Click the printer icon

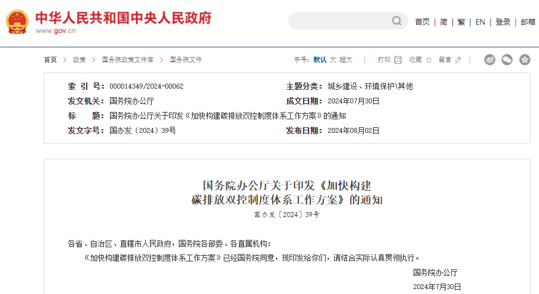click(x=398, y=60)
